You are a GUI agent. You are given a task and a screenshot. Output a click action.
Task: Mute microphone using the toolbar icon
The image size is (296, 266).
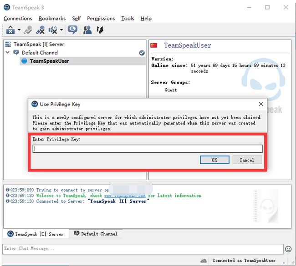pos(41,30)
